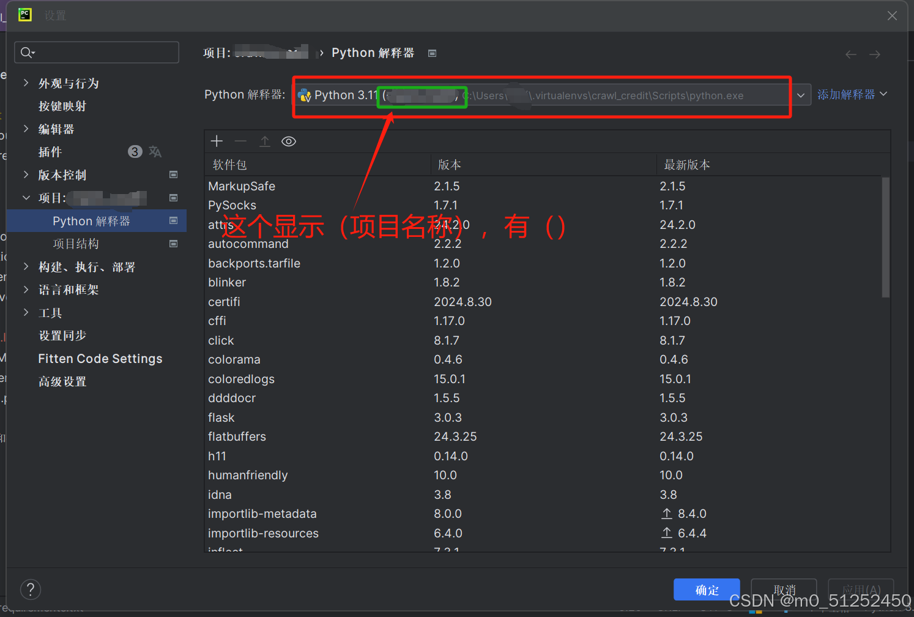This screenshot has width=914, height=617.
Task: Click the breadcrumb project-level icon after Python 解释器
Action: pyautogui.click(x=433, y=53)
